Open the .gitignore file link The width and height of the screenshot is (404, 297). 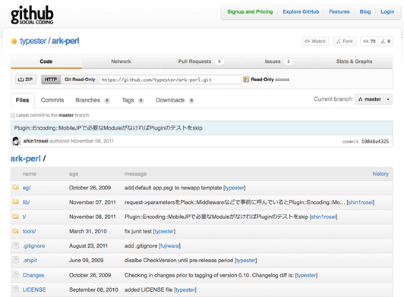(33, 246)
